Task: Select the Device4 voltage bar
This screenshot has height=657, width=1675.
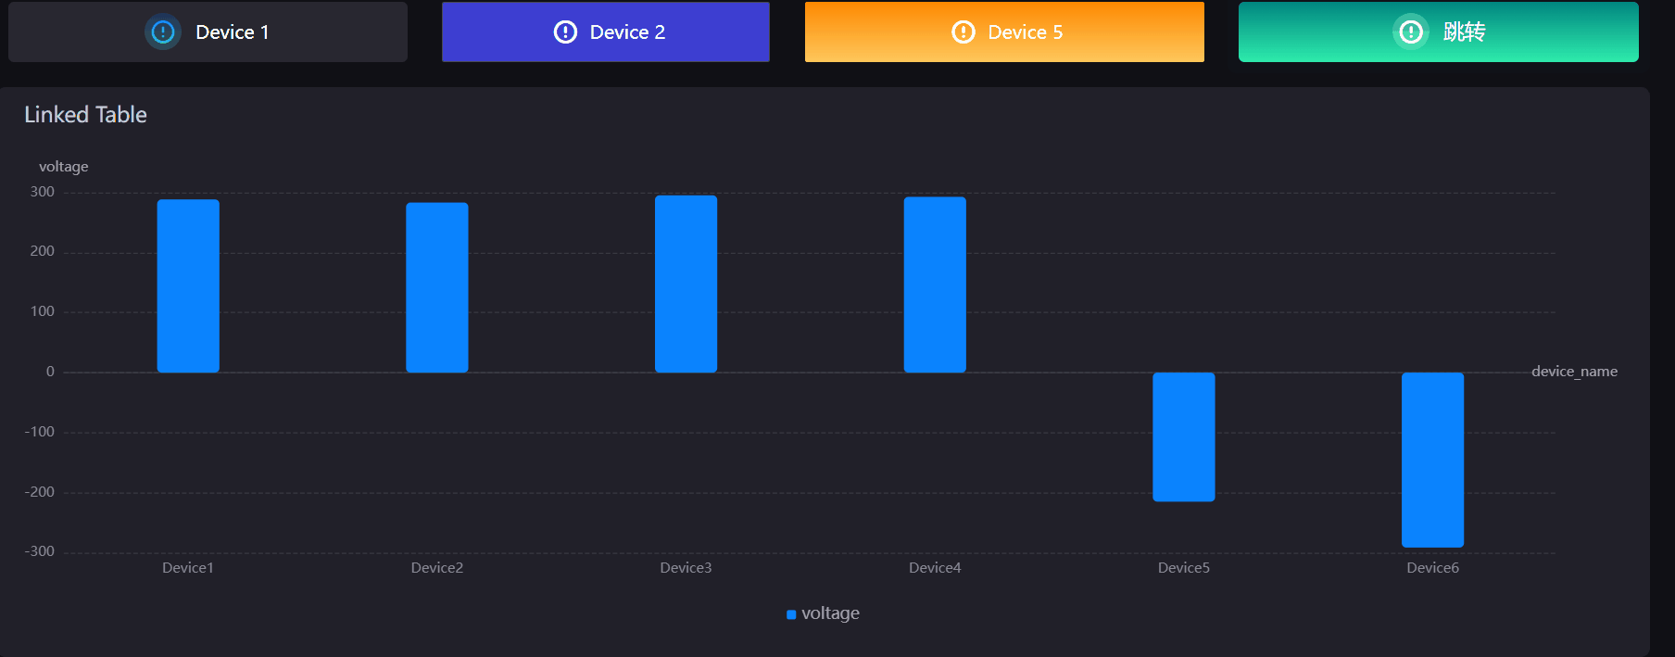Action: click(935, 284)
